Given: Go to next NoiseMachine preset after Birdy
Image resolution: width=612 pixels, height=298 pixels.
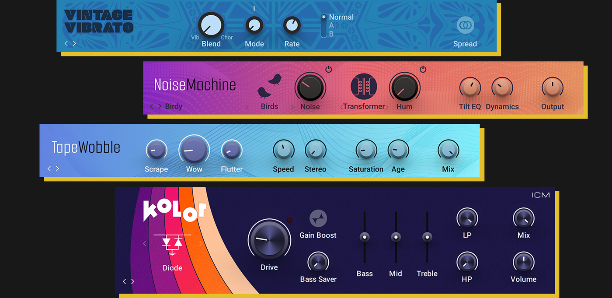Looking at the screenshot, I should 160,106.
